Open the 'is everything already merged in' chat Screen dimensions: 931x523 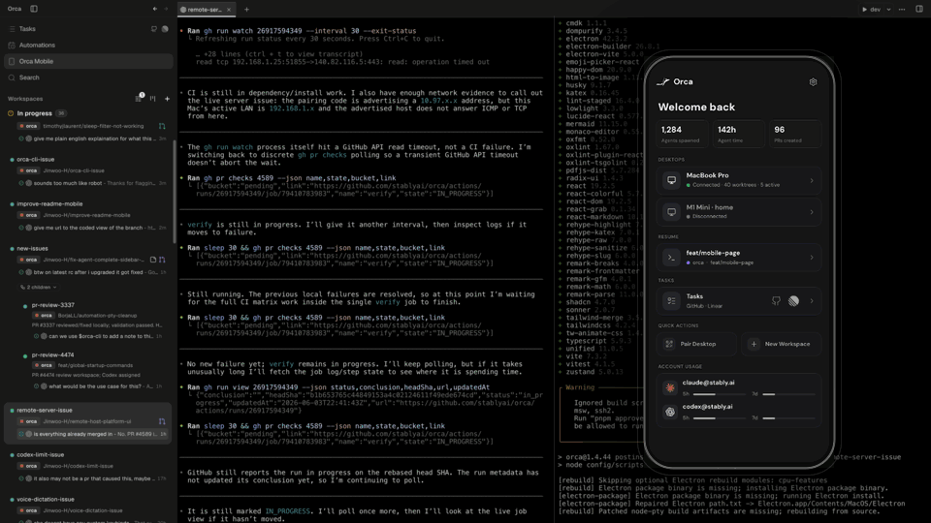point(92,434)
